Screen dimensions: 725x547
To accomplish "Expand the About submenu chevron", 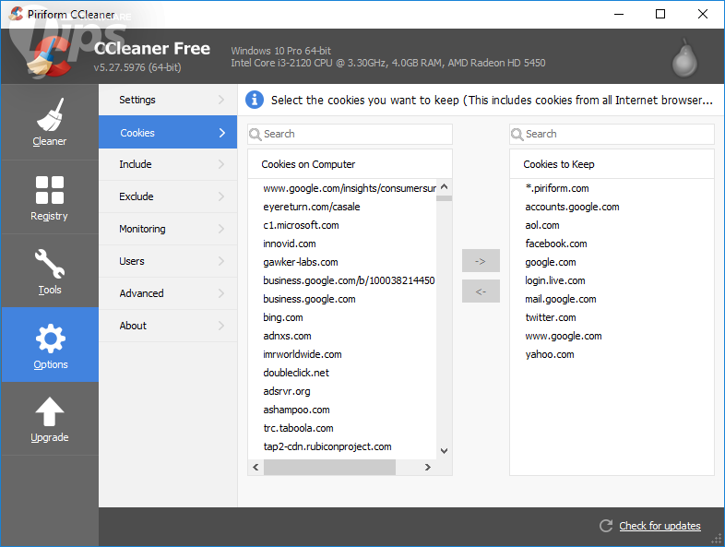I will (221, 326).
